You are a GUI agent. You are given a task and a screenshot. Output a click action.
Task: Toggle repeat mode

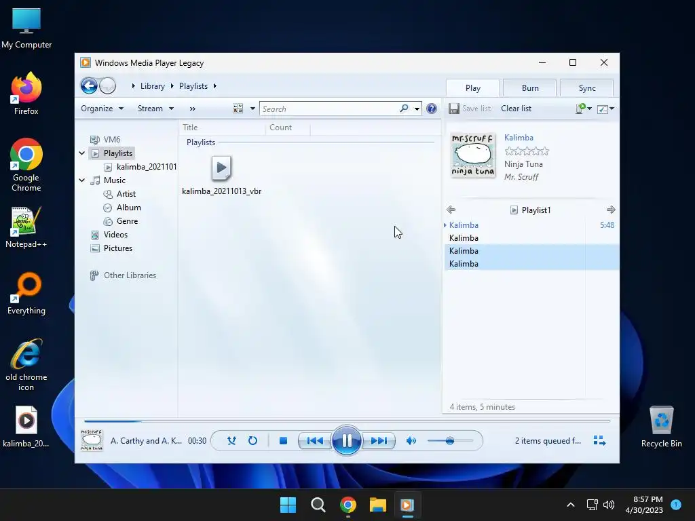click(x=252, y=441)
